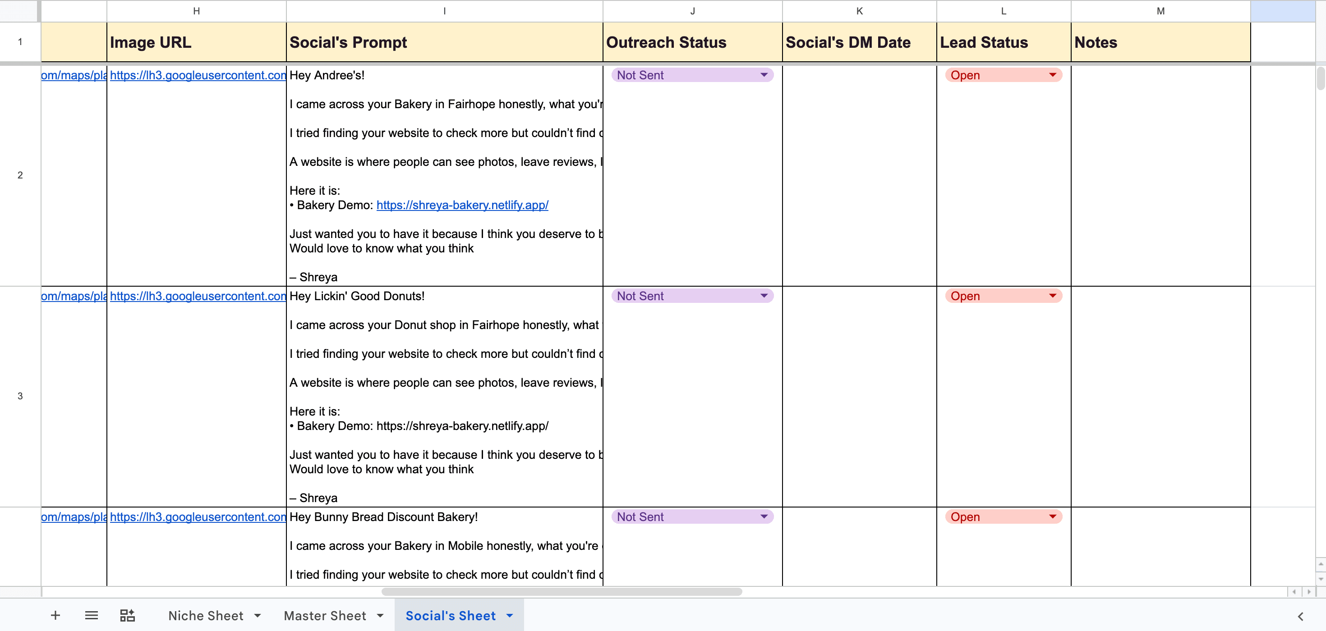Select the 'Hey Andree's!' prompt cell
Image resolution: width=1326 pixels, height=631 pixels.
point(444,175)
